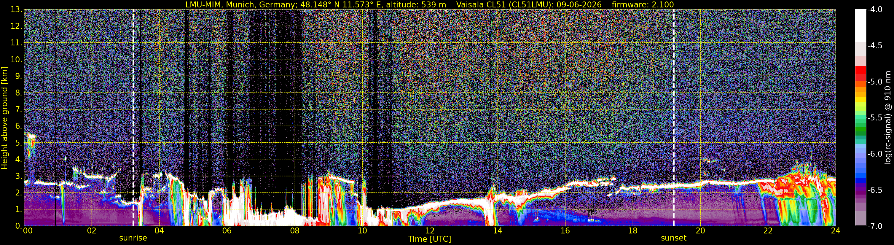The image size is (894, 245).
Task: Click the sunset label below the time axis
Action: tap(674, 238)
